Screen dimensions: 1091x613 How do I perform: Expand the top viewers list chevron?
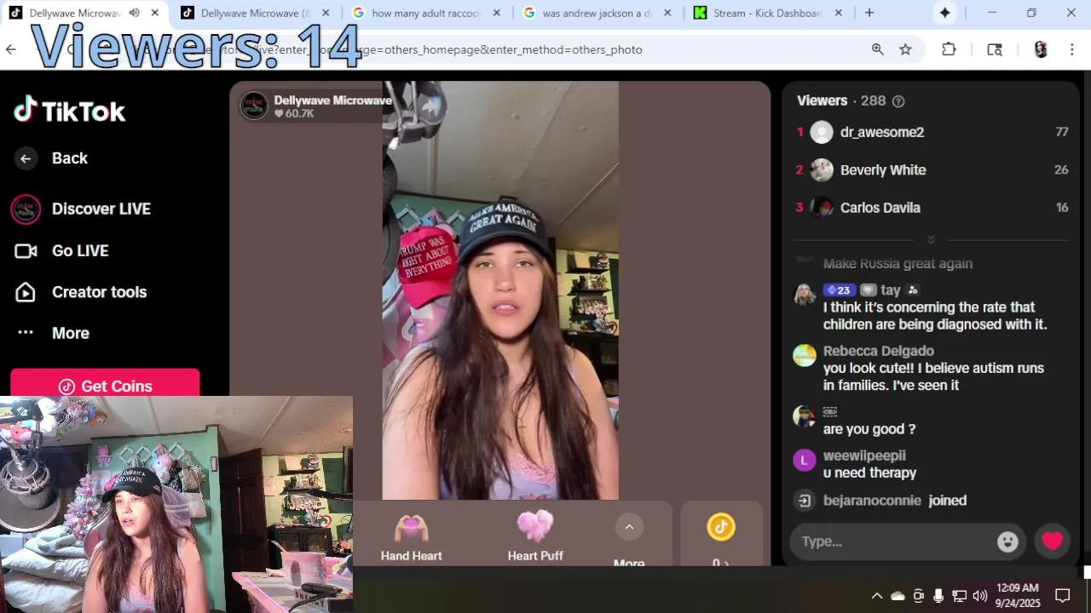pos(931,240)
